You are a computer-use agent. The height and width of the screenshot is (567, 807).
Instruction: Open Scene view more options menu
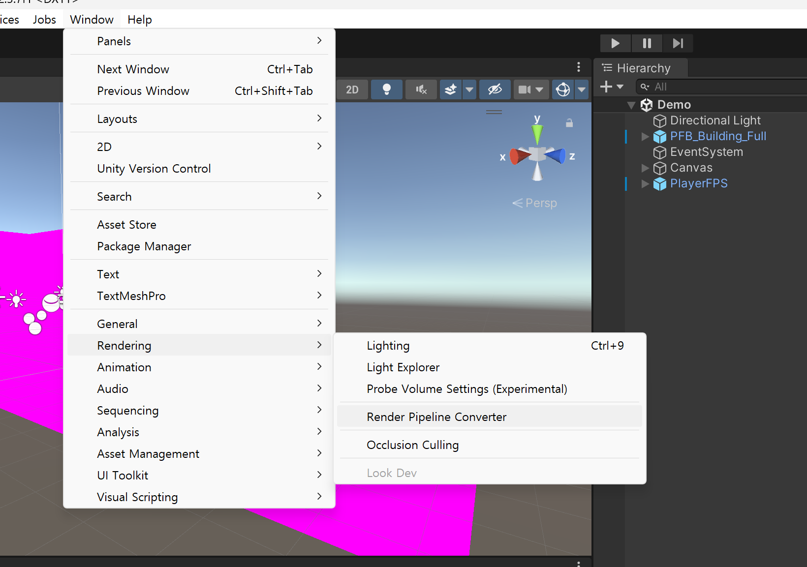579,67
